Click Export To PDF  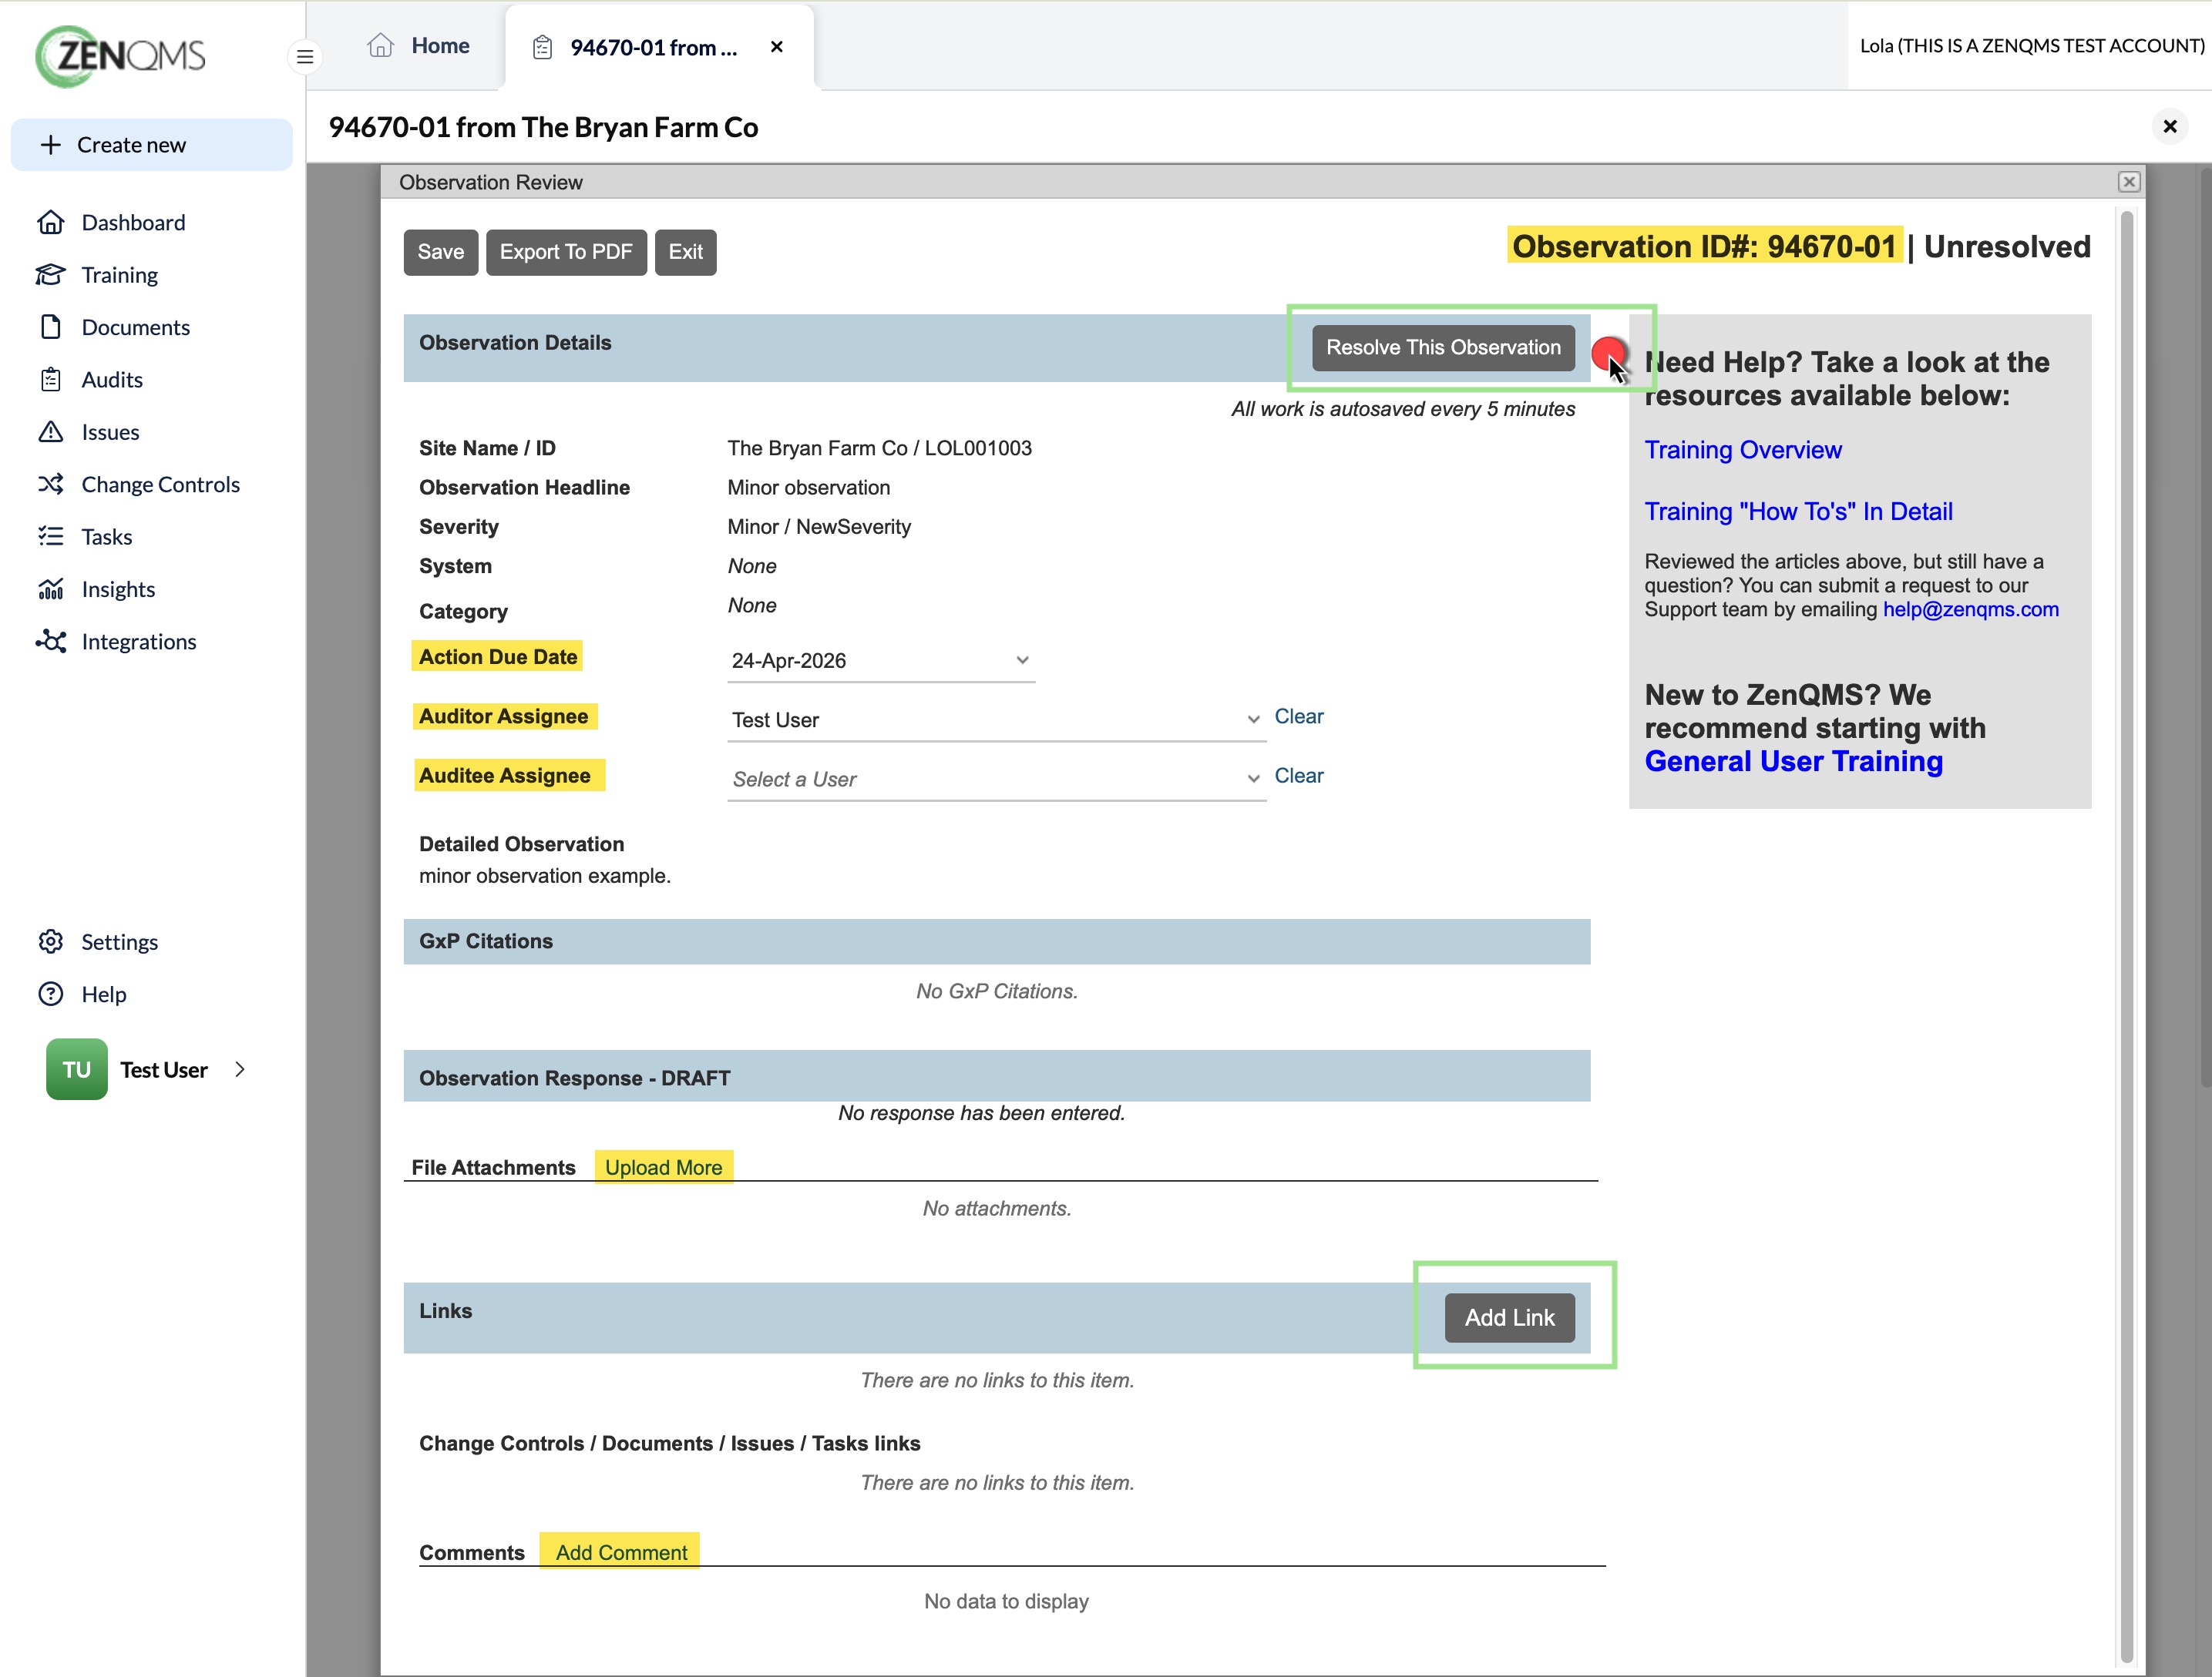566,252
